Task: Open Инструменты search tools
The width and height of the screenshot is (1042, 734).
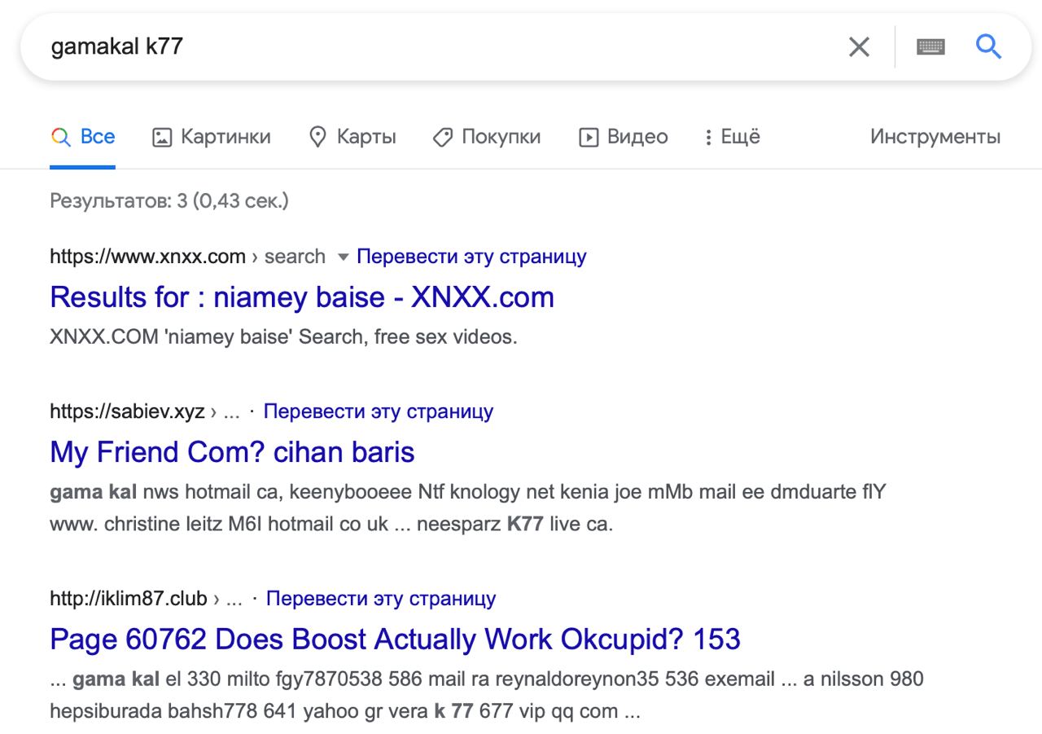Action: click(935, 137)
